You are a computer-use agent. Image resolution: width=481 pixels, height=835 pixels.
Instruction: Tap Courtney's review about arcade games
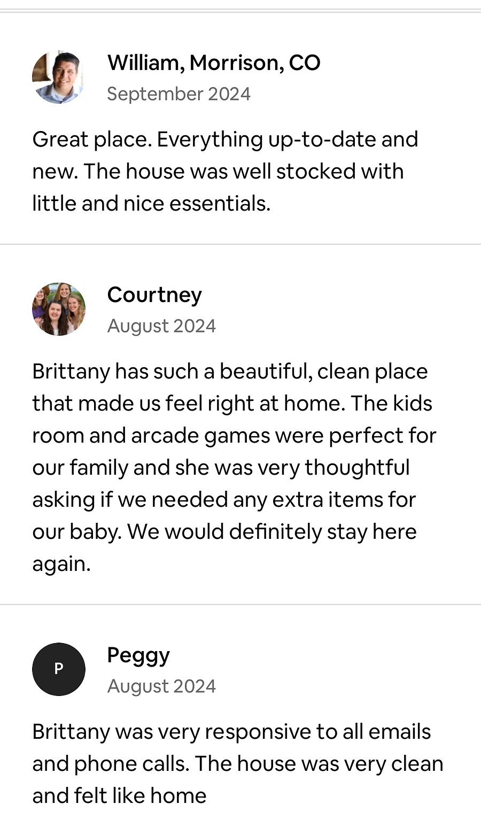click(234, 468)
